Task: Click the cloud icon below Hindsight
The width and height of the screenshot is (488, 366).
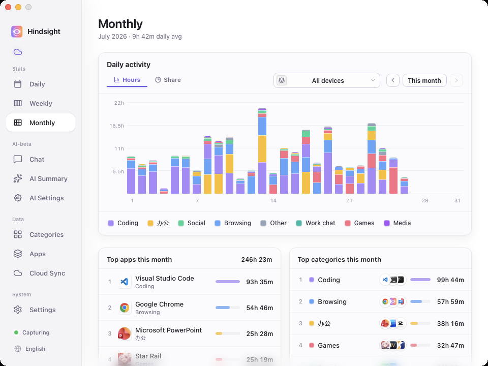Action: 18,52
